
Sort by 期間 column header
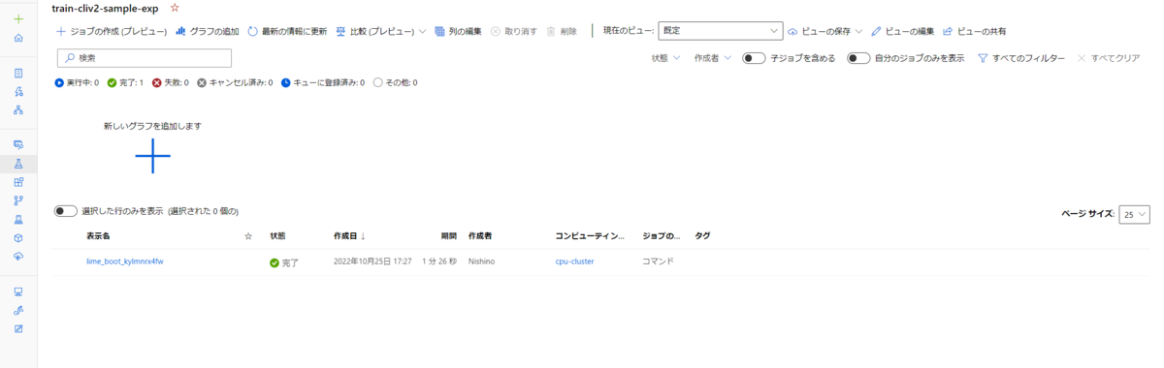pos(448,236)
